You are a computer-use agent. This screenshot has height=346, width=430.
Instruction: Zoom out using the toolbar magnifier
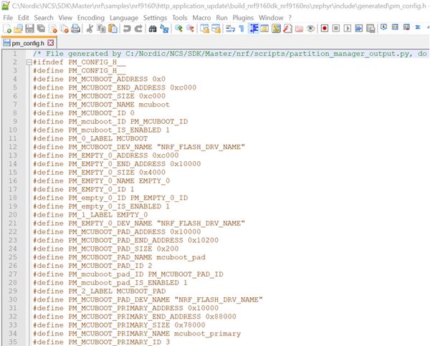190,29
